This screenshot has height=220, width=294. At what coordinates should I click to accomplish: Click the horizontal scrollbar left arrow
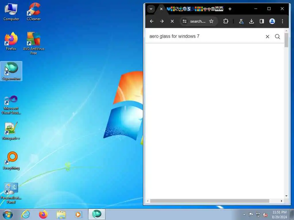(x=148, y=201)
